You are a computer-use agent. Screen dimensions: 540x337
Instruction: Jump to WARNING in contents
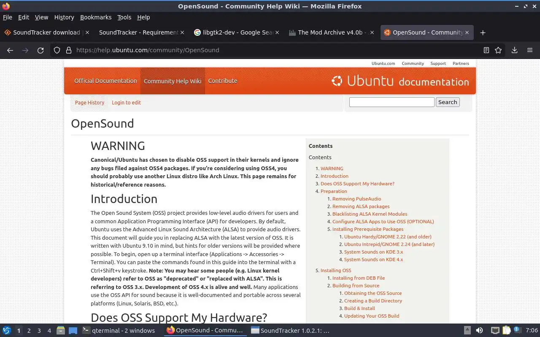coord(332,168)
